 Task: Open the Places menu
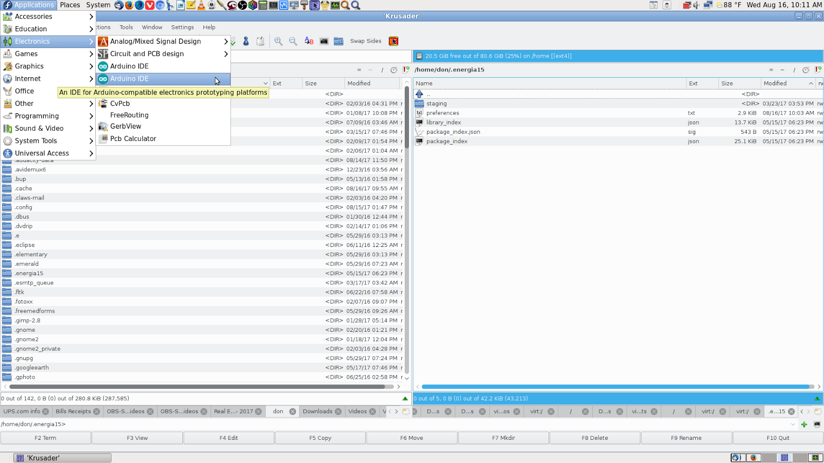[x=70, y=5]
